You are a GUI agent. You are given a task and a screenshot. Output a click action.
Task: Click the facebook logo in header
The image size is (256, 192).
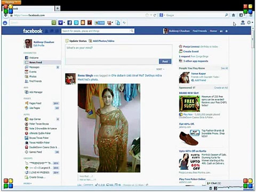click(x=33, y=31)
